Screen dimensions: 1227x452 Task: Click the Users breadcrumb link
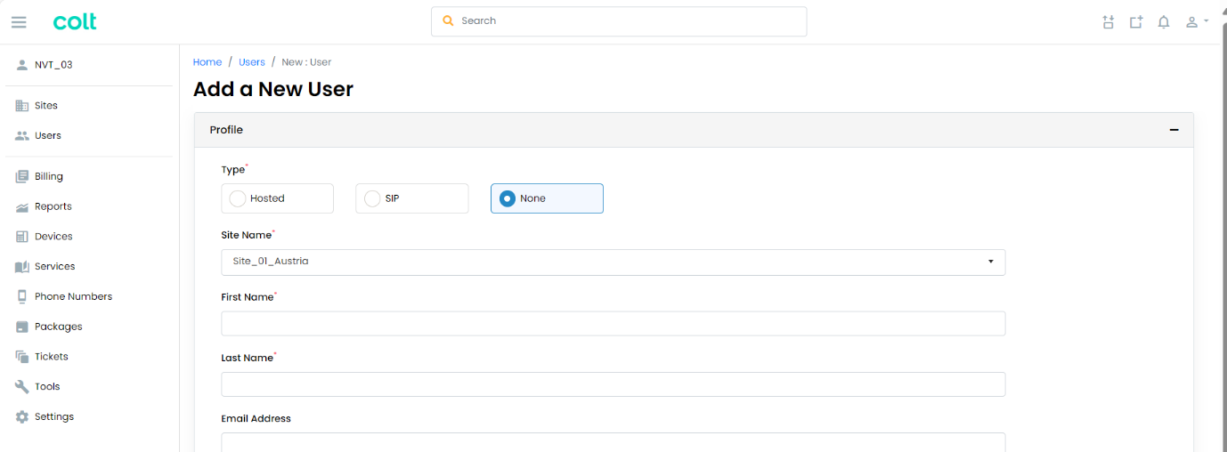click(252, 62)
